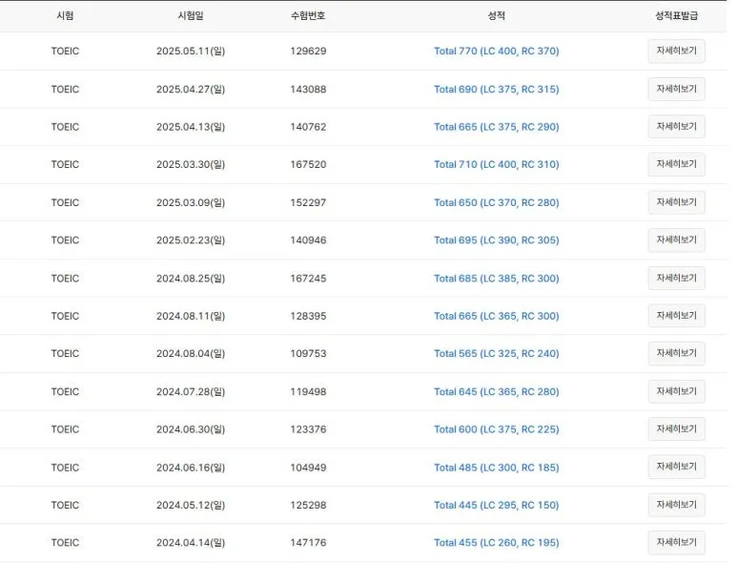
Task: Open Total 690 (LC 375, RC 315) link
Action: pos(496,89)
